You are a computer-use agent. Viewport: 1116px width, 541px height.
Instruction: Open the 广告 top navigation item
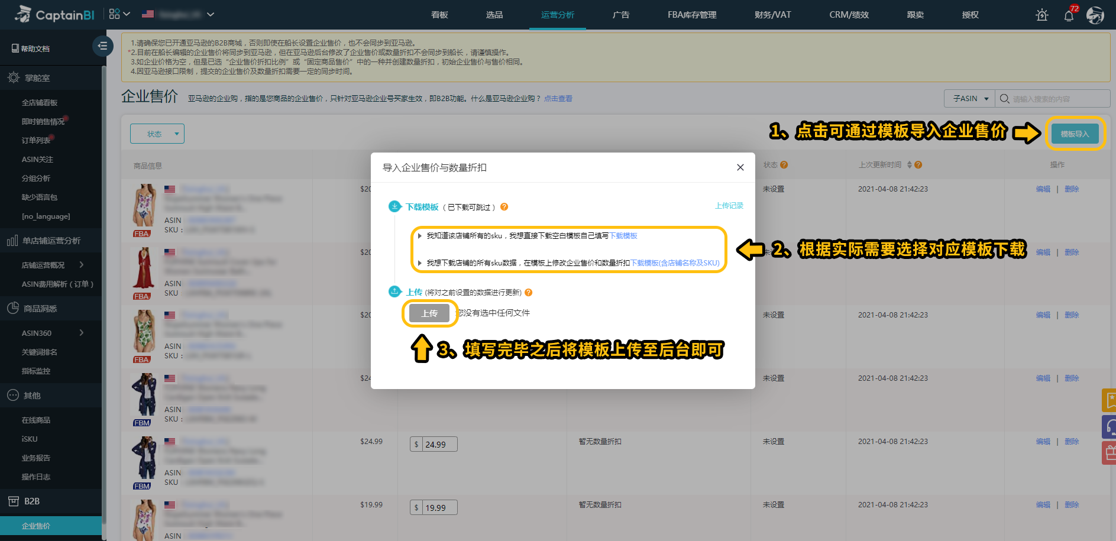pyautogui.click(x=621, y=15)
